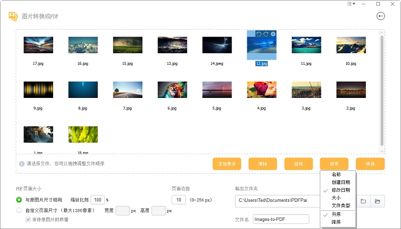This screenshot has height=229, width=401.
Task: Click the back arrow icon
Action: coord(381,16)
